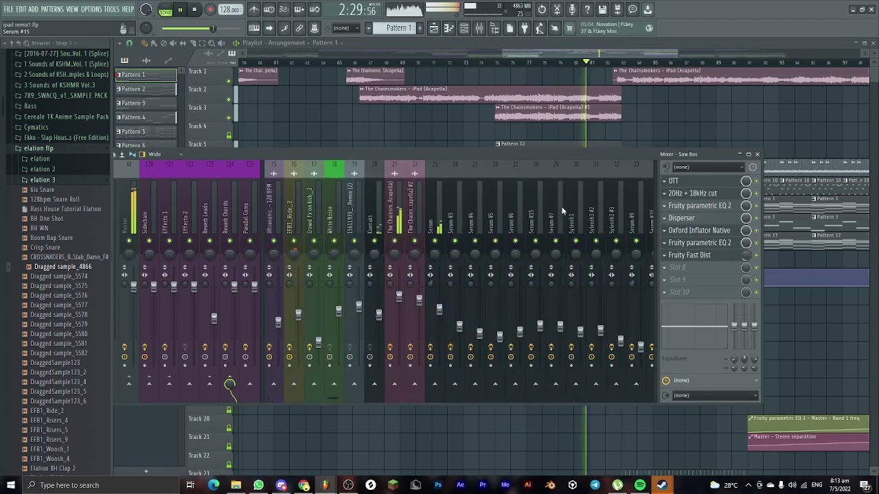Disable the OTT effect slot LED
Image resolution: width=879 pixels, height=494 pixels.
point(756,181)
